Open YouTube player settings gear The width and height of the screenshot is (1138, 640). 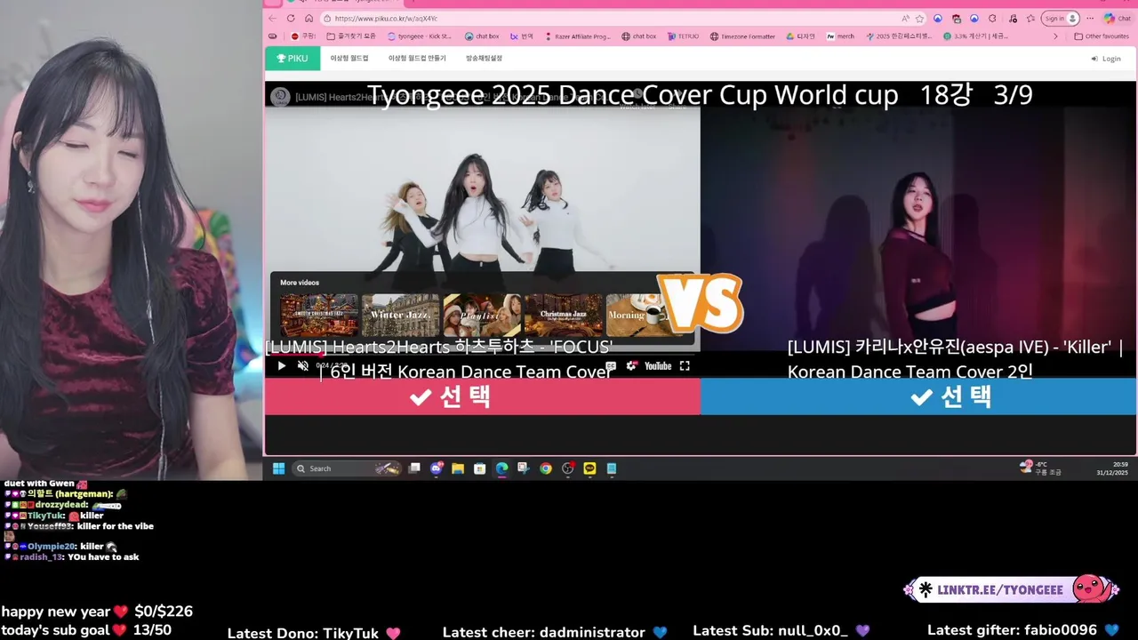(x=631, y=365)
